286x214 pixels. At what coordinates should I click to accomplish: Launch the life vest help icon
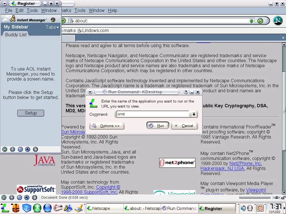[x=16, y=208]
